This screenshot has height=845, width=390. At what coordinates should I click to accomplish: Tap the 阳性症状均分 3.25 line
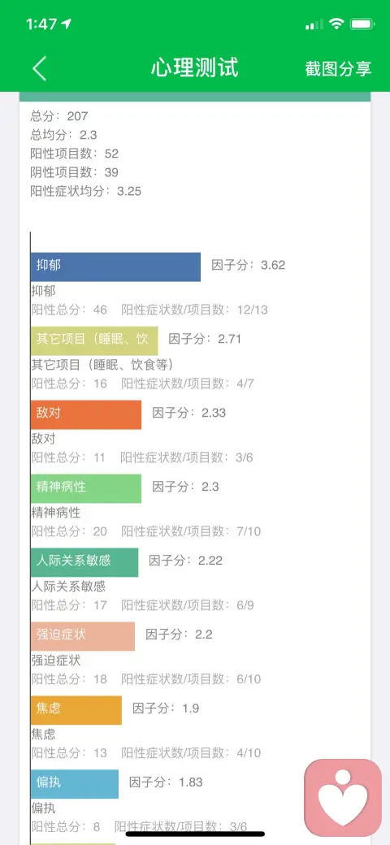86,191
